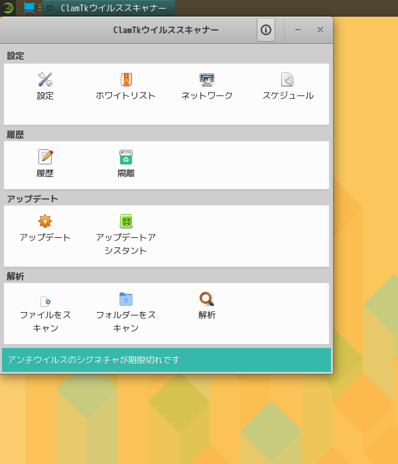Click the アンチウイルスのシグネチャが期限切れです message bar
The width and height of the screenshot is (398, 464).
click(166, 360)
